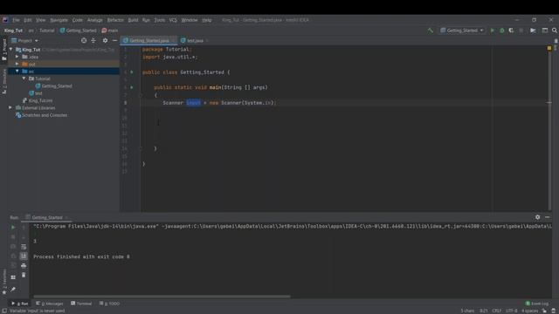This screenshot has height=314, width=559.
Task: Click the Tutorial breadcrumb
Action: tap(47, 31)
